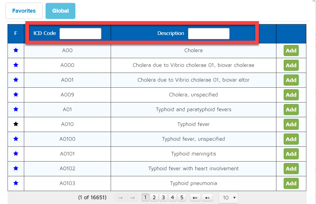The width and height of the screenshot is (316, 204).
Task: Toggle favorite star for code A001
Action: 16,80
